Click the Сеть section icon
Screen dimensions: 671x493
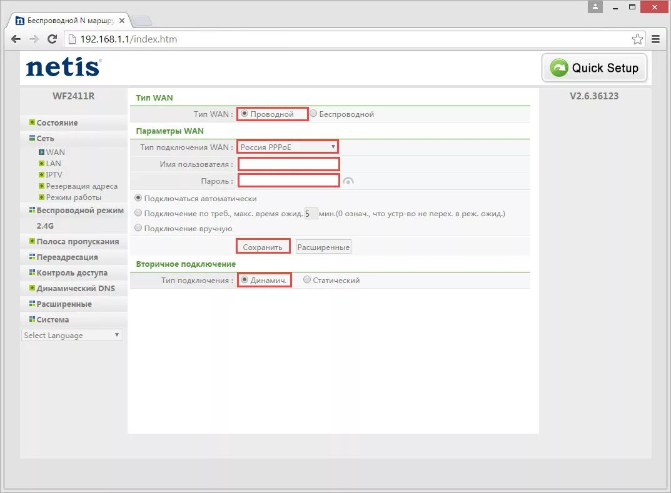pos(32,138)
